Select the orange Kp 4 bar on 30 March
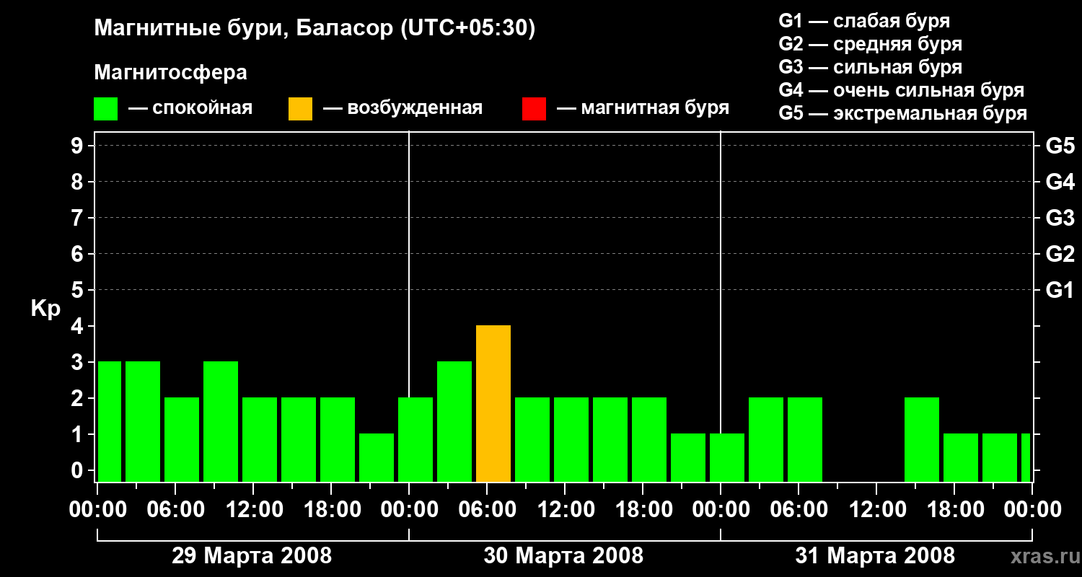The height and width of the screenshot is (577, 1082). [493, 403]
